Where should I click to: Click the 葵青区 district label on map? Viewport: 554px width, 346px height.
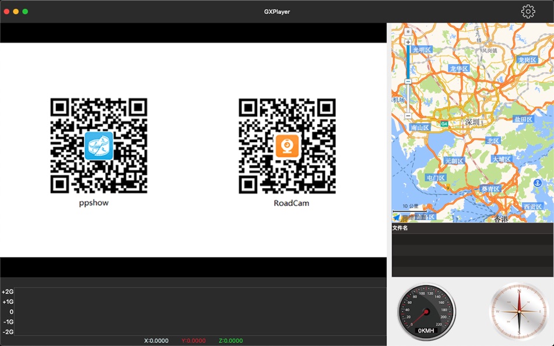click(x=490, y=189)
